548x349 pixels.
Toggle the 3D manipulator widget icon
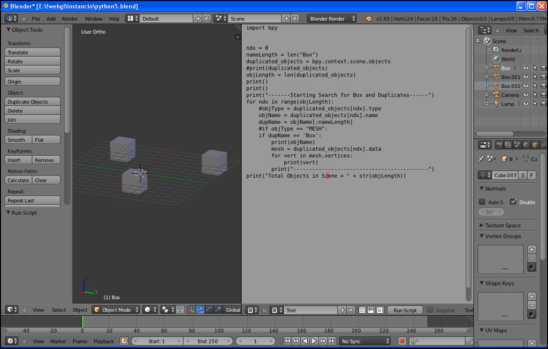(x=191, y=309)
